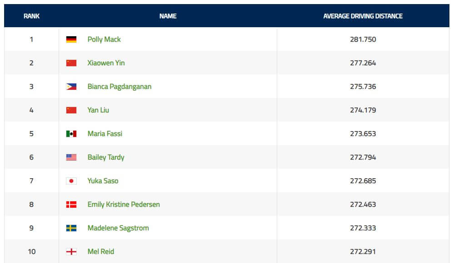Click the Mexican flag beside Maria Fassi
Image resolution: width=464 pixels, height=263 pixels.
click(71, 134)
